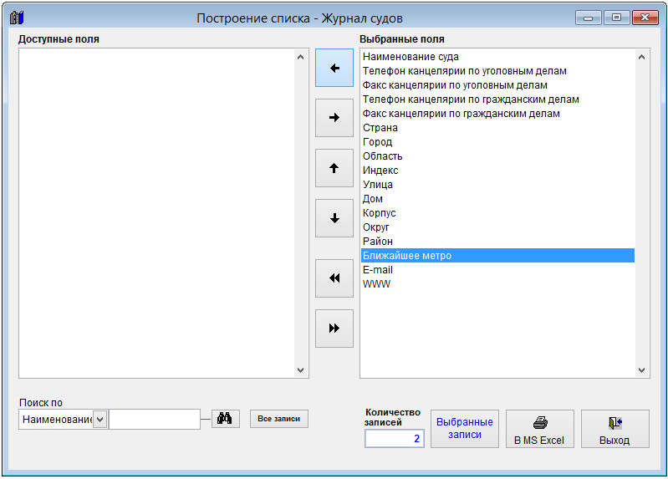Select the Страна field
The width and height of the screenshot is (668, 479).
(497, 128)
